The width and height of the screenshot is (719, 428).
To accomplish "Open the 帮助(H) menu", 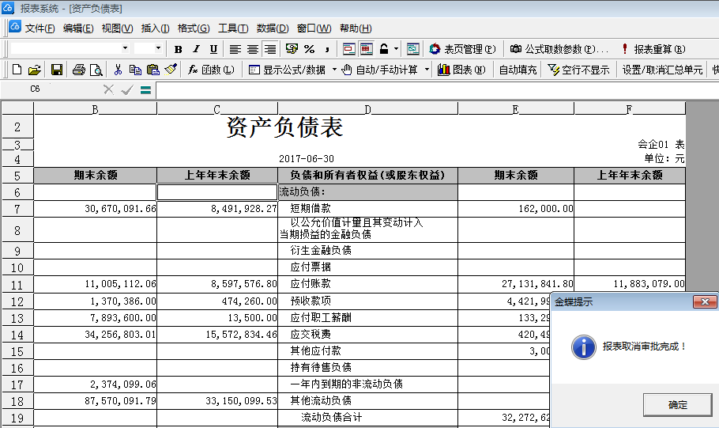I will (356, 28).
